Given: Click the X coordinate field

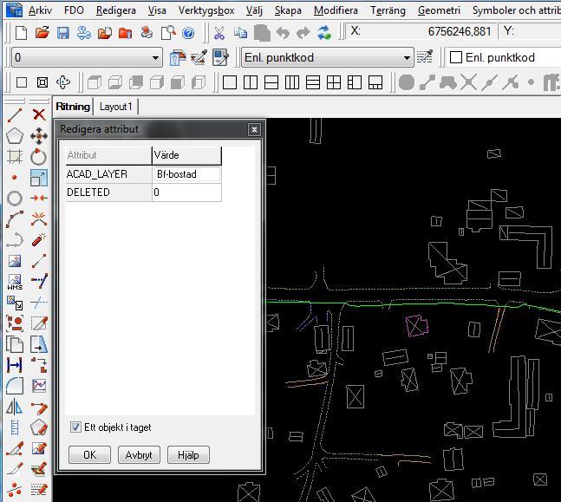Looking at the screenshot, I should [421, 31].
